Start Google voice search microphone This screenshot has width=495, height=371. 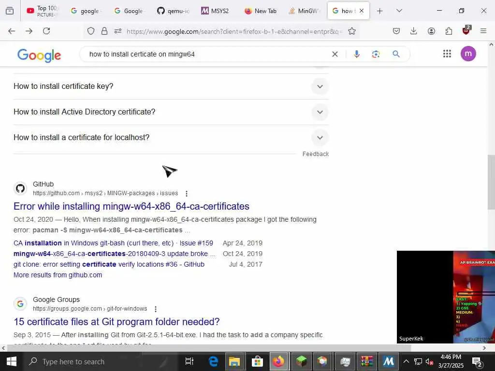pyautogui.click(x=357, y=54)
